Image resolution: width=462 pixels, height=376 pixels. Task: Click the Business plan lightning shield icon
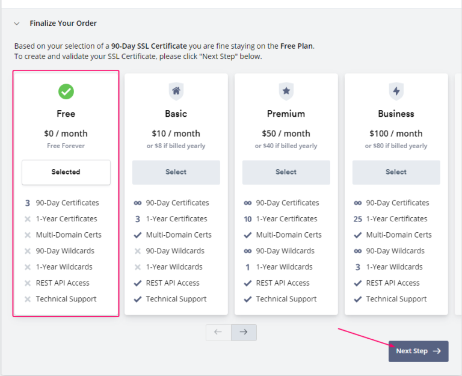tap(396, 91)
